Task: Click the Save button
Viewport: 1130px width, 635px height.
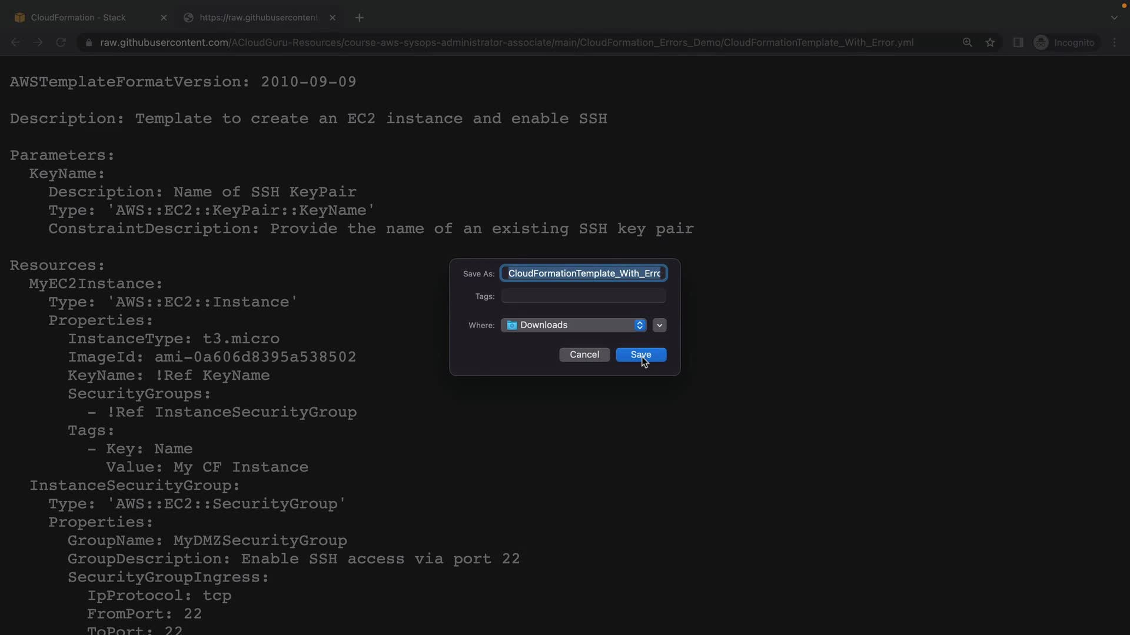Action: pyautogui.click(x=640, y=355)
